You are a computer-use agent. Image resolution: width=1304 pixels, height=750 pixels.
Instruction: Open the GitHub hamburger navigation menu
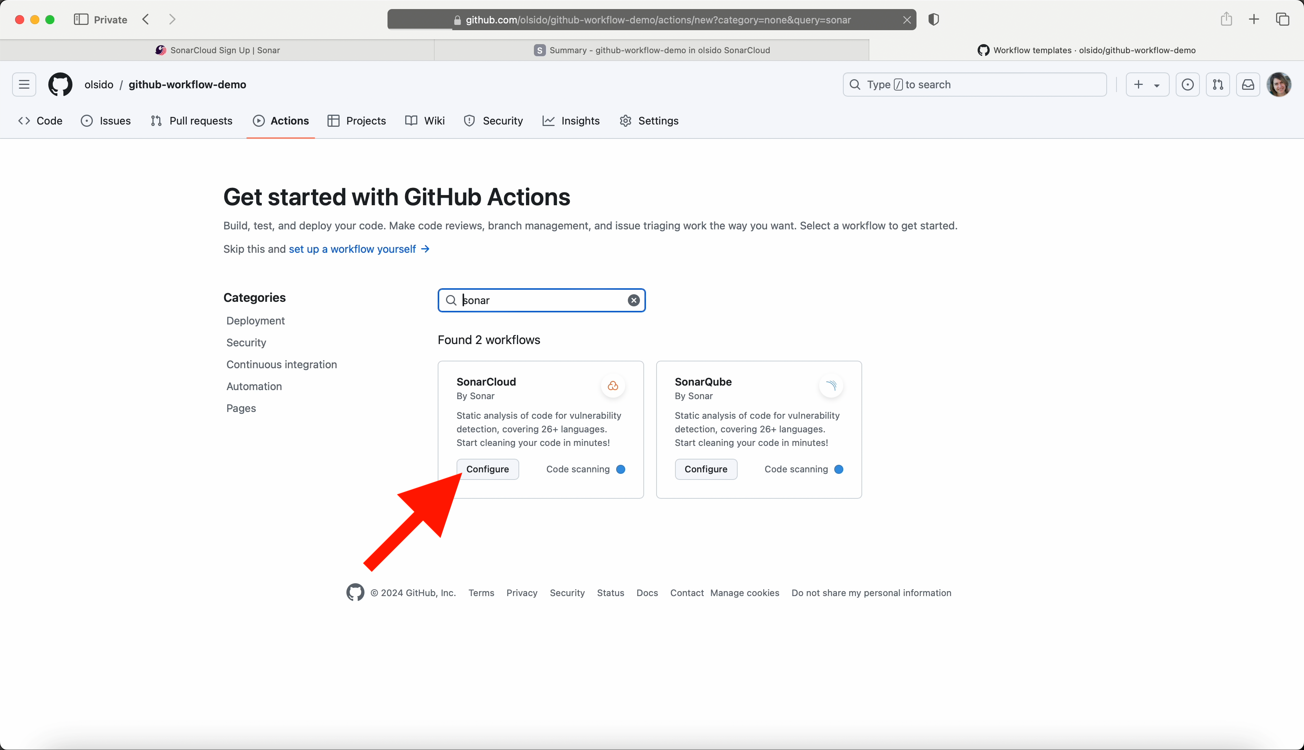[24, 85]
